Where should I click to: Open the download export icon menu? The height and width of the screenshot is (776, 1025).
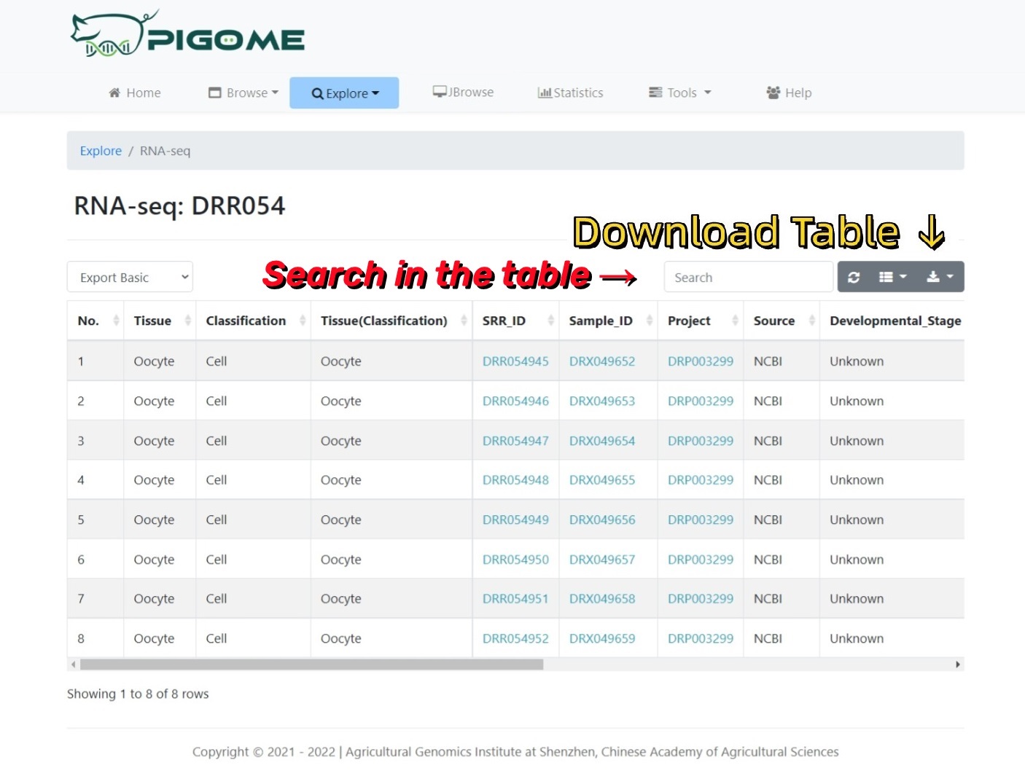point(939,278)
